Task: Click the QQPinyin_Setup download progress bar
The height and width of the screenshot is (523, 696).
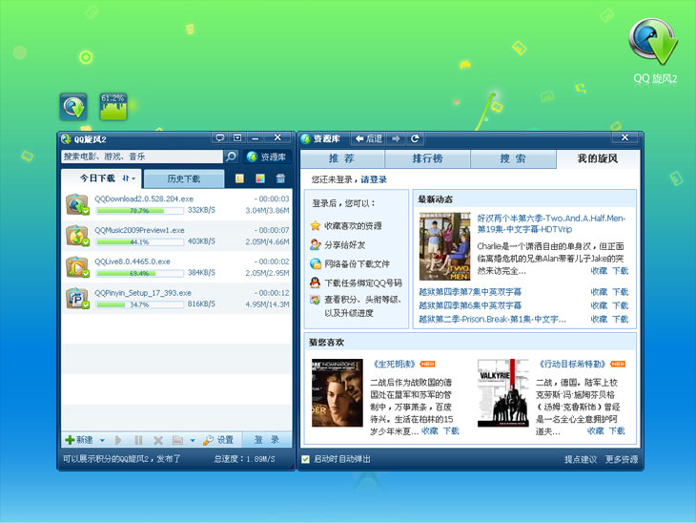Action: click(140, 304)
